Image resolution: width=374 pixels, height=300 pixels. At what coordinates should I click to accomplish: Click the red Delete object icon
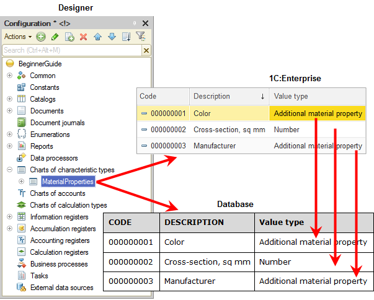pos(84,37)
